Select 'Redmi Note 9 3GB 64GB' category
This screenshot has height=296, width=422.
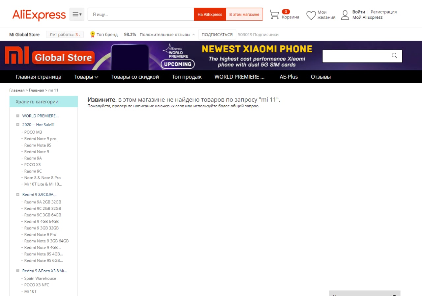(x=46, y=241)
